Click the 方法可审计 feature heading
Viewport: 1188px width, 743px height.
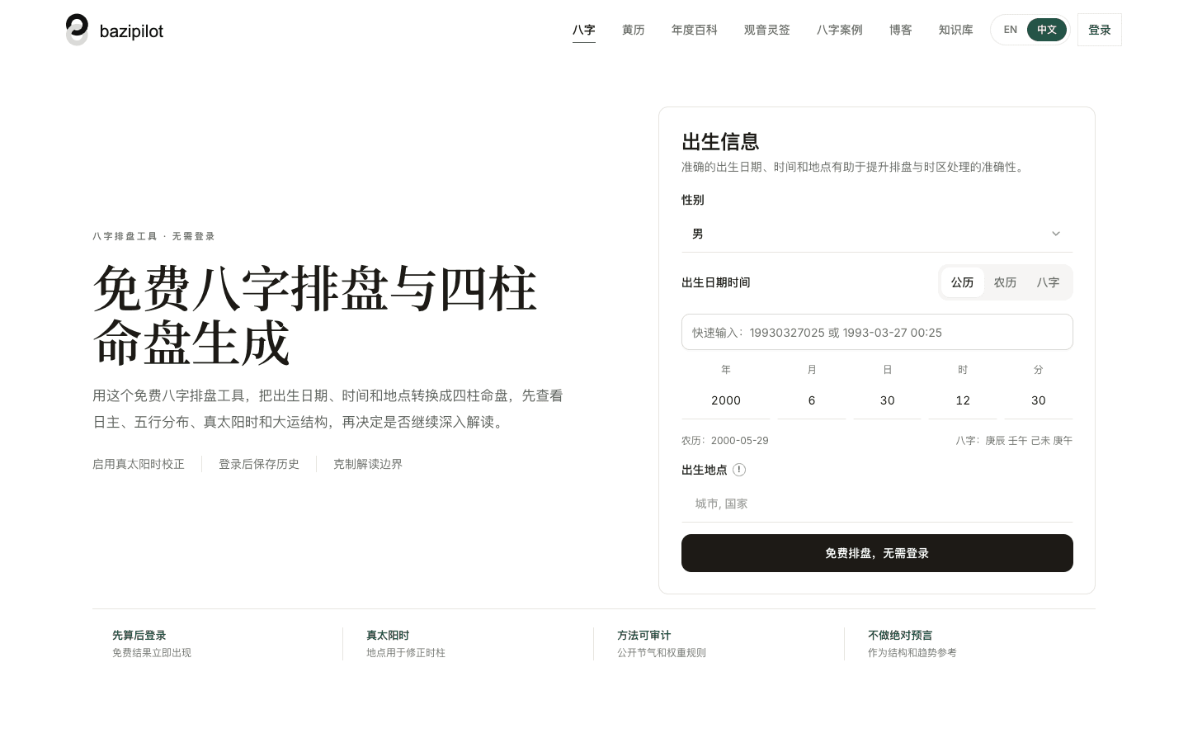point(644,635)
